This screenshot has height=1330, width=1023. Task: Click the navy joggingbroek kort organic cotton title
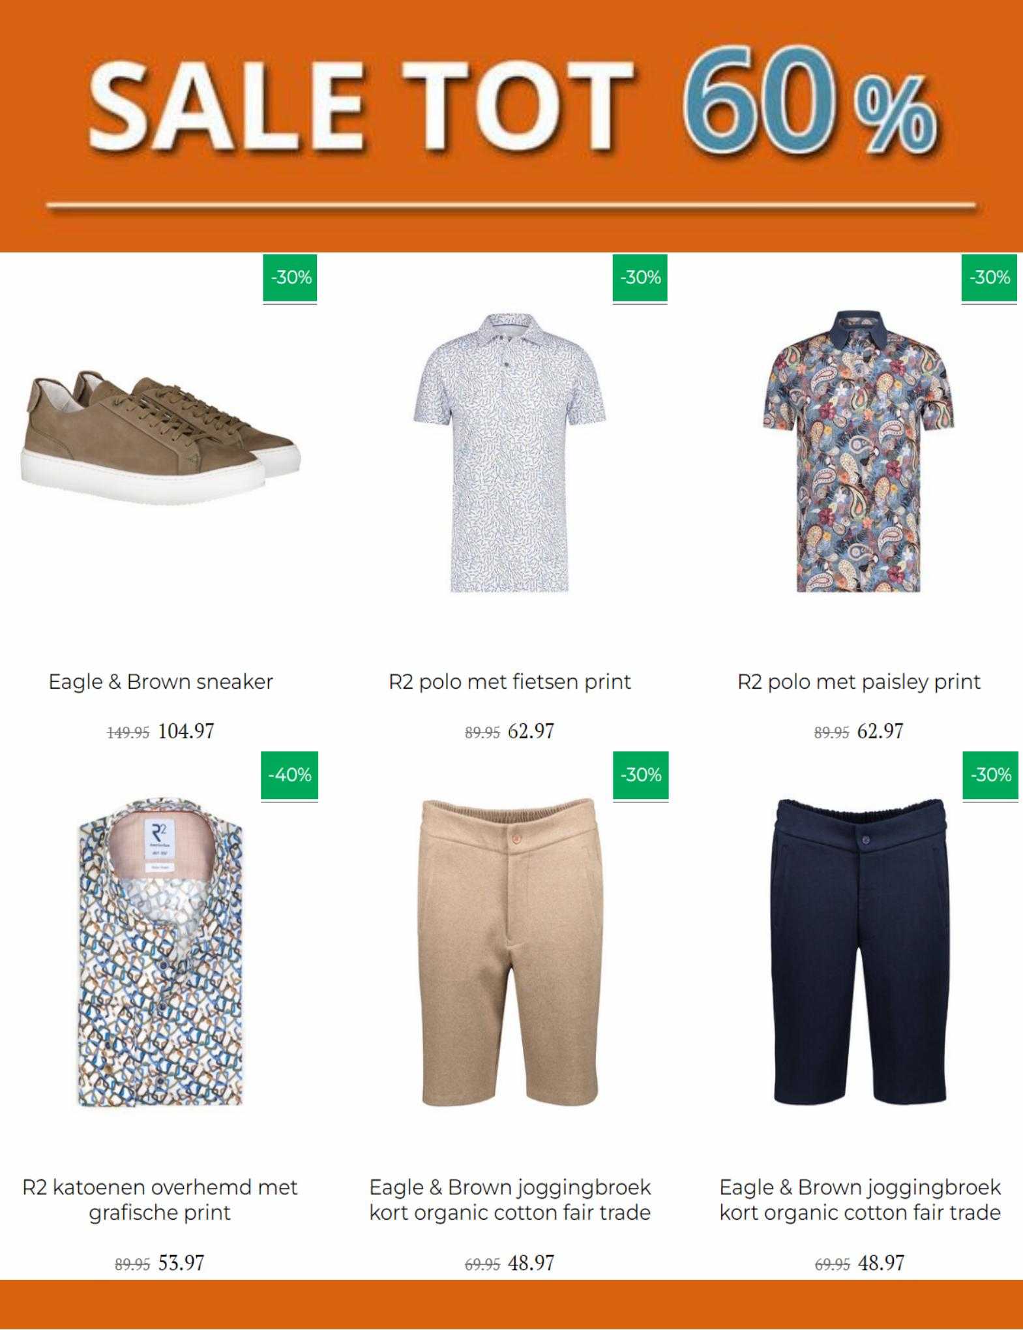tap(860, 1200)
